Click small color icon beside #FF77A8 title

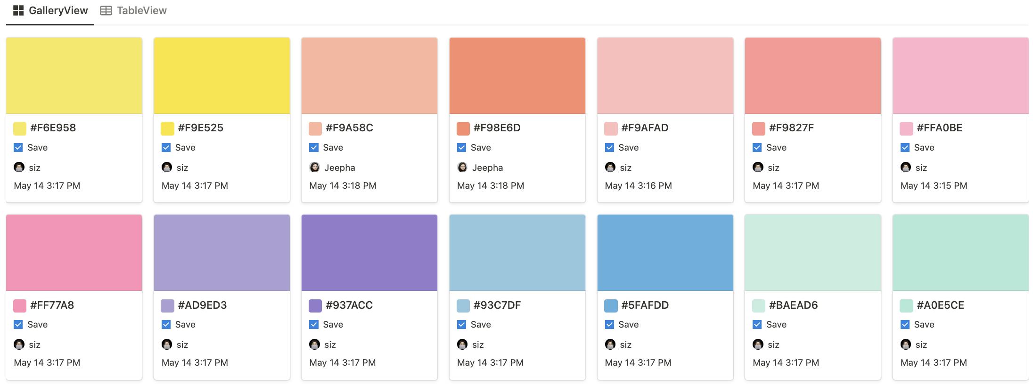[20, 306]
